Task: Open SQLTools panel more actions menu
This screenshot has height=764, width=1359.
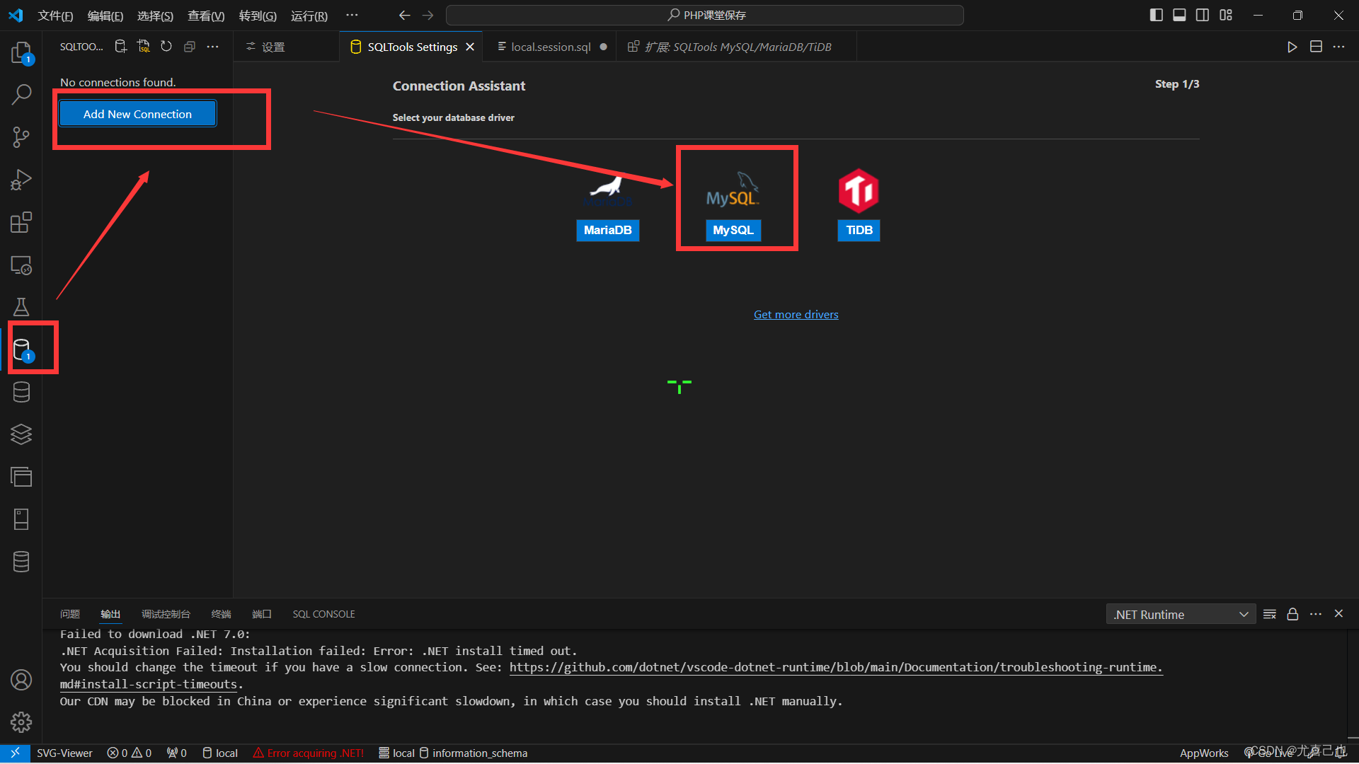Action: tap(212, 47)
